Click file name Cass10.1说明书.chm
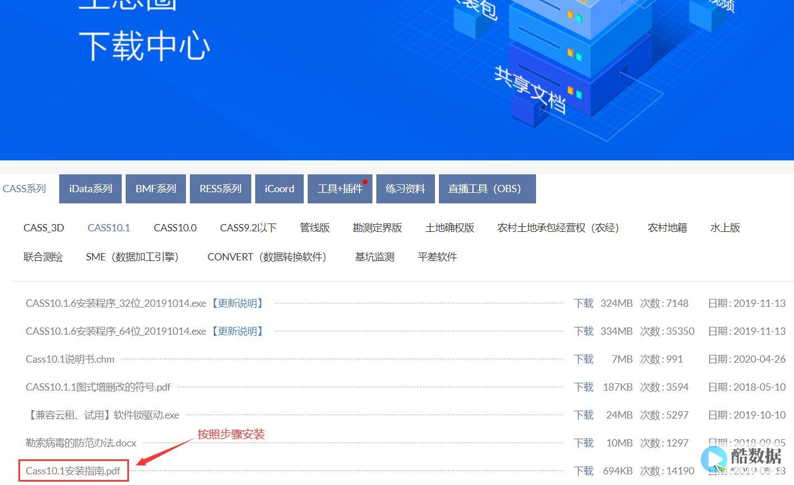Image resolution: width=794 pixels, height=485 pixels. click(x=70, y=359)
